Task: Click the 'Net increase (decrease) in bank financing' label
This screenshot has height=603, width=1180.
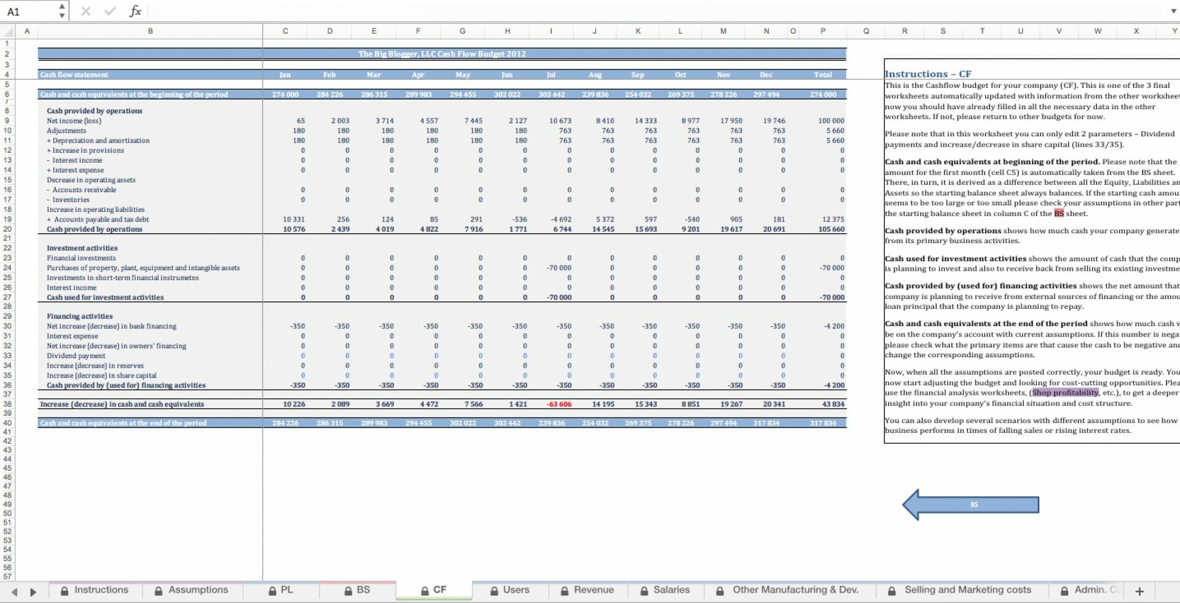Action: tap(111, 326)
